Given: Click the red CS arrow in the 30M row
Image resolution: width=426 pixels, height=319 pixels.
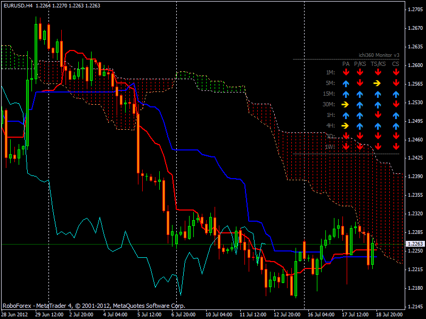Looking at the screenshot, I should (396, 104).
